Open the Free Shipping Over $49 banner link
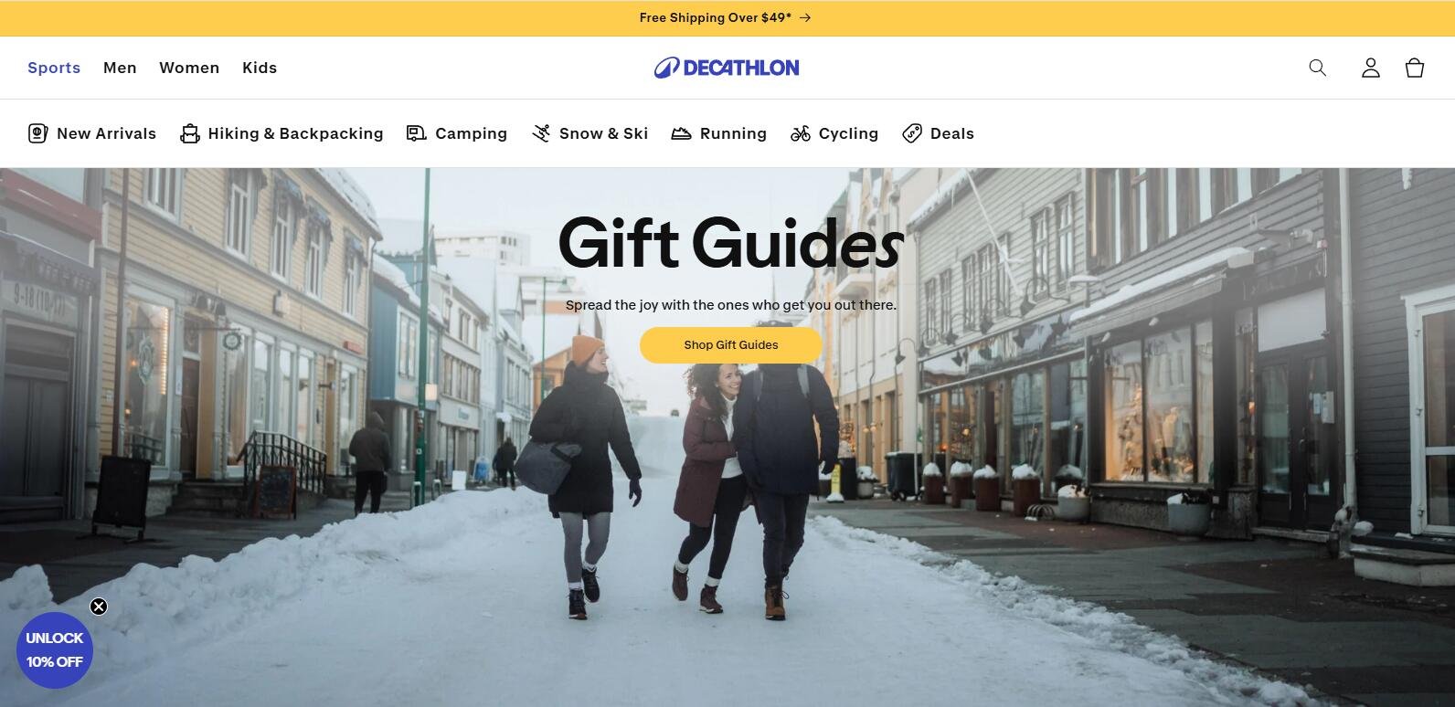This screenshot has height=707, width=1455. [725, 17]
